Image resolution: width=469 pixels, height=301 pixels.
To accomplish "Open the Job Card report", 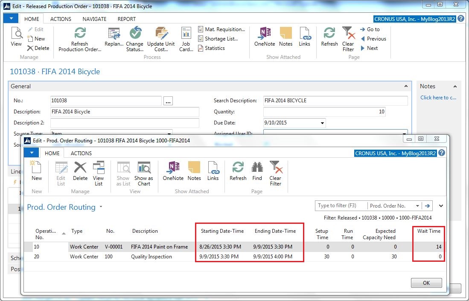I will click(186, 39).
